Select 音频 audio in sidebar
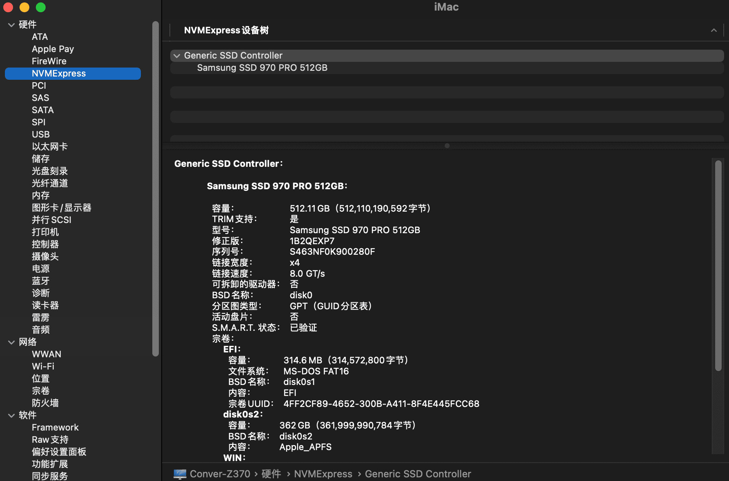Screen dimensions: 729x481 pos(41,330)
